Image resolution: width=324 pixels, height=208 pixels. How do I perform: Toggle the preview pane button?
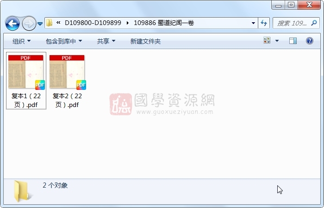293,41
